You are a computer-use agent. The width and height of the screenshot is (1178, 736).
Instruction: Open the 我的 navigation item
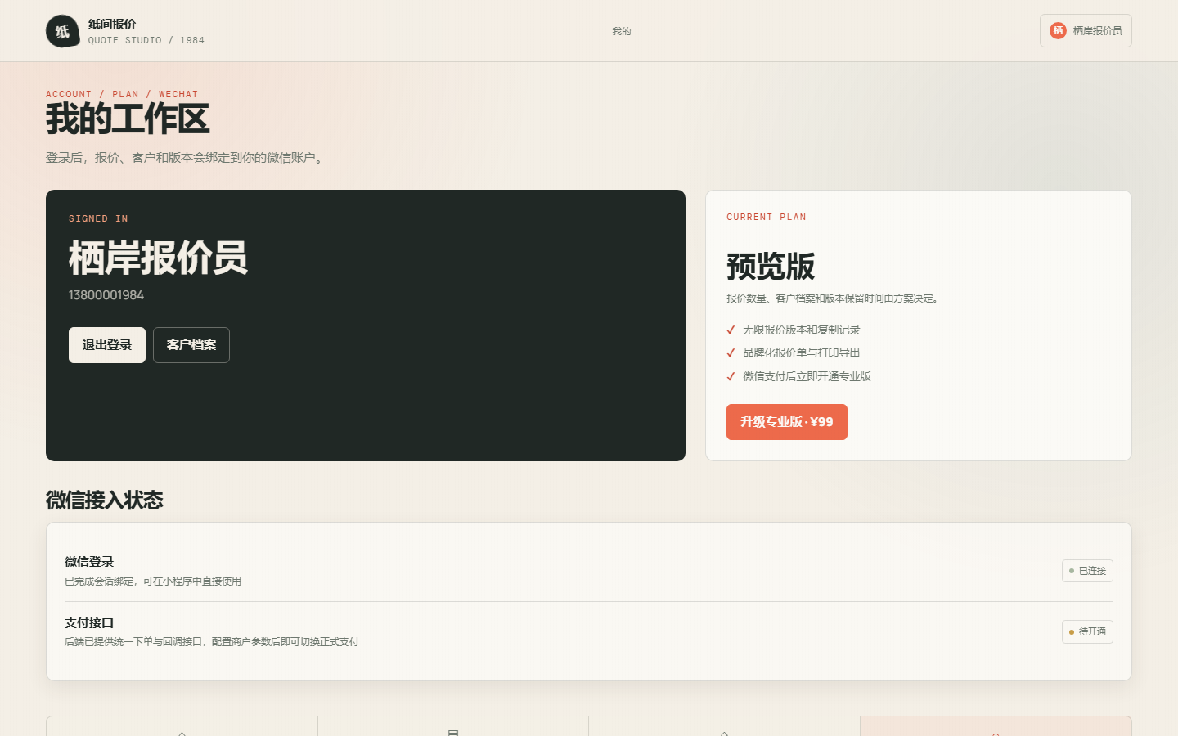(x=622, y=31)
